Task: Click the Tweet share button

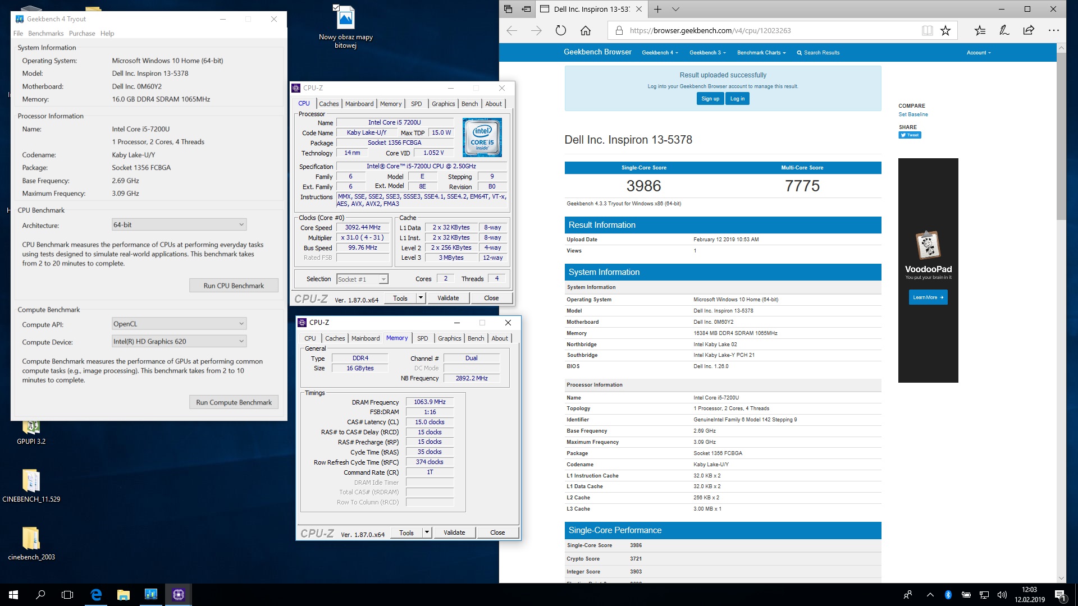Action: (x=910, y=135)
